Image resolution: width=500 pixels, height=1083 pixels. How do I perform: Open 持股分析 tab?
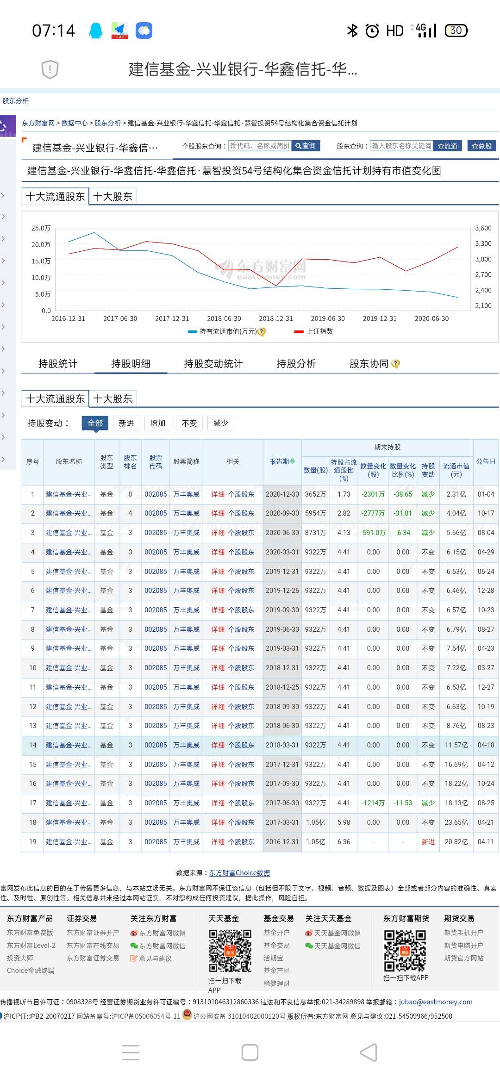point(296,364)
